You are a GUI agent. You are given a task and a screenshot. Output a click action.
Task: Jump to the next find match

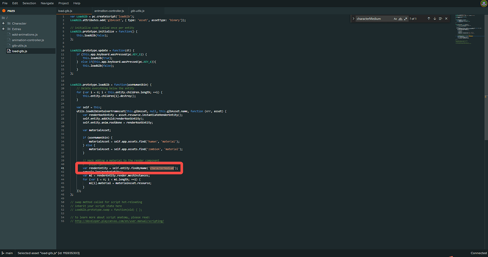click(x=434, y=19)
